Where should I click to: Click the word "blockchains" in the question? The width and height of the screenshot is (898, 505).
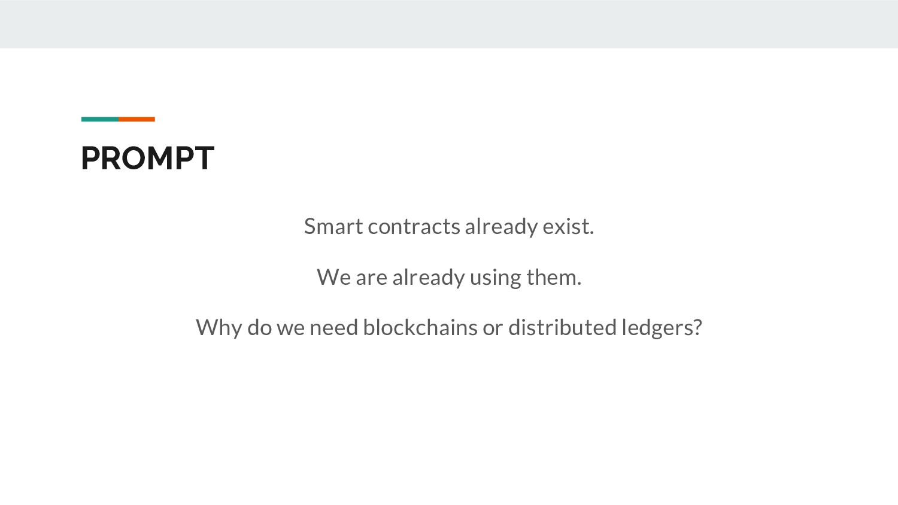[x=420, y=328]
